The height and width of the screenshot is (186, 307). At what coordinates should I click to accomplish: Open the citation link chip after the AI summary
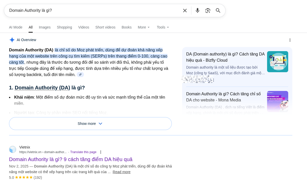tap(80, 75)
